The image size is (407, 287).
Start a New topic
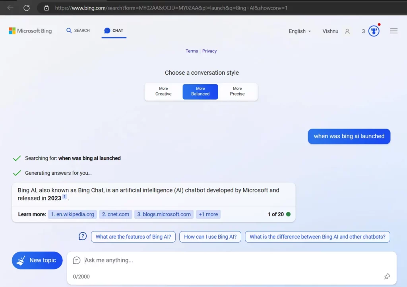pos(37,260)
